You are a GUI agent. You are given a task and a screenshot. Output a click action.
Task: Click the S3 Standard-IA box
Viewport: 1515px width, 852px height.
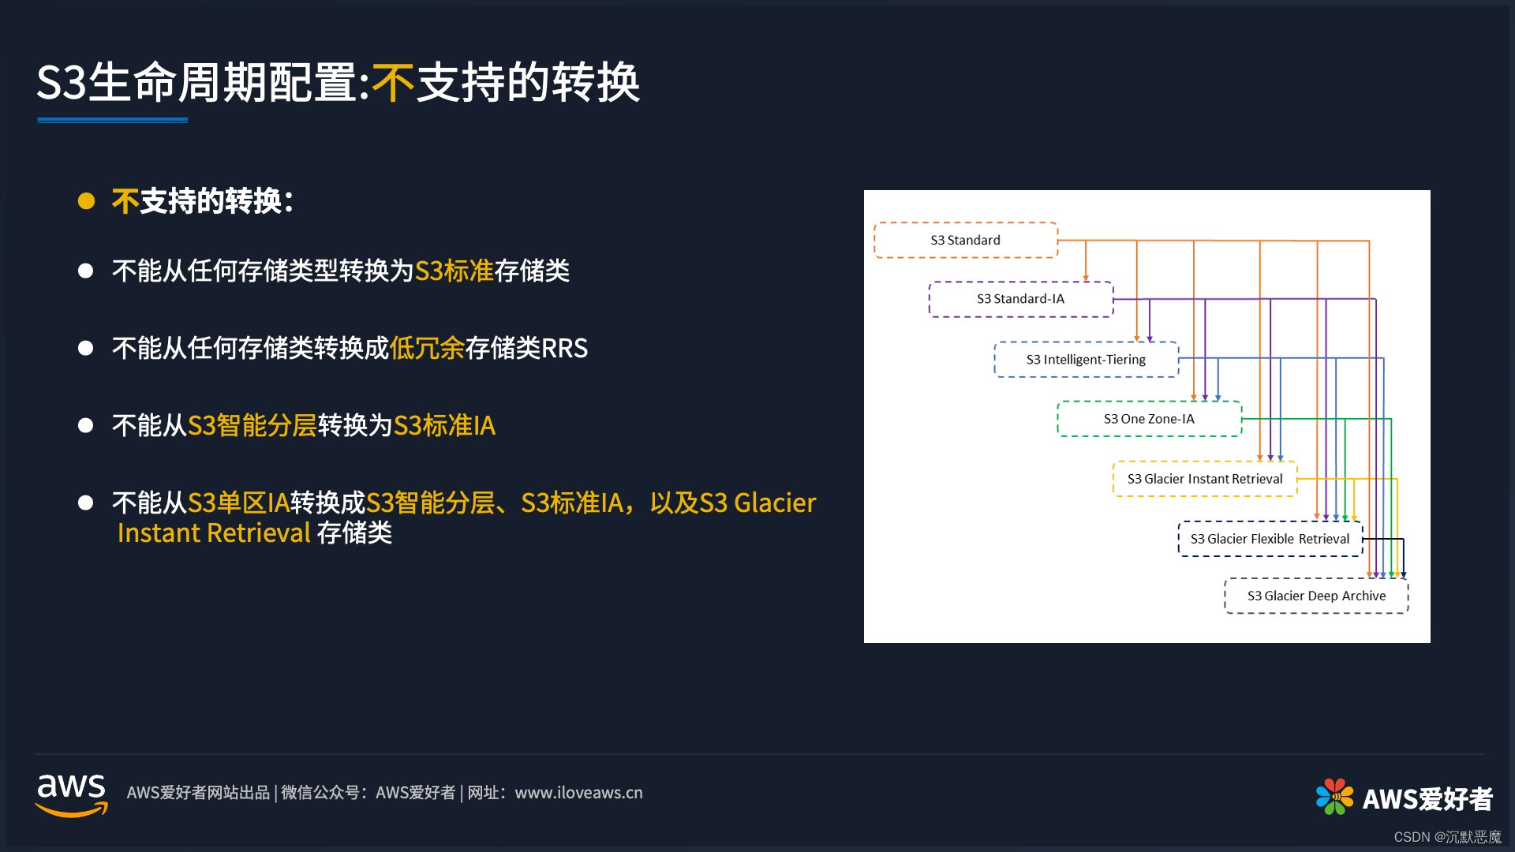point(1020,299)
